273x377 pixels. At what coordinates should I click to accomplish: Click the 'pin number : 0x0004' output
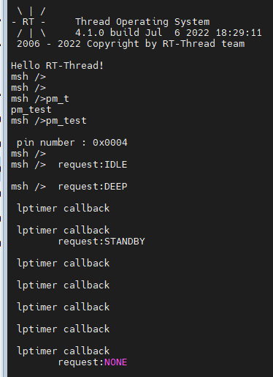[x=72, y=143]
